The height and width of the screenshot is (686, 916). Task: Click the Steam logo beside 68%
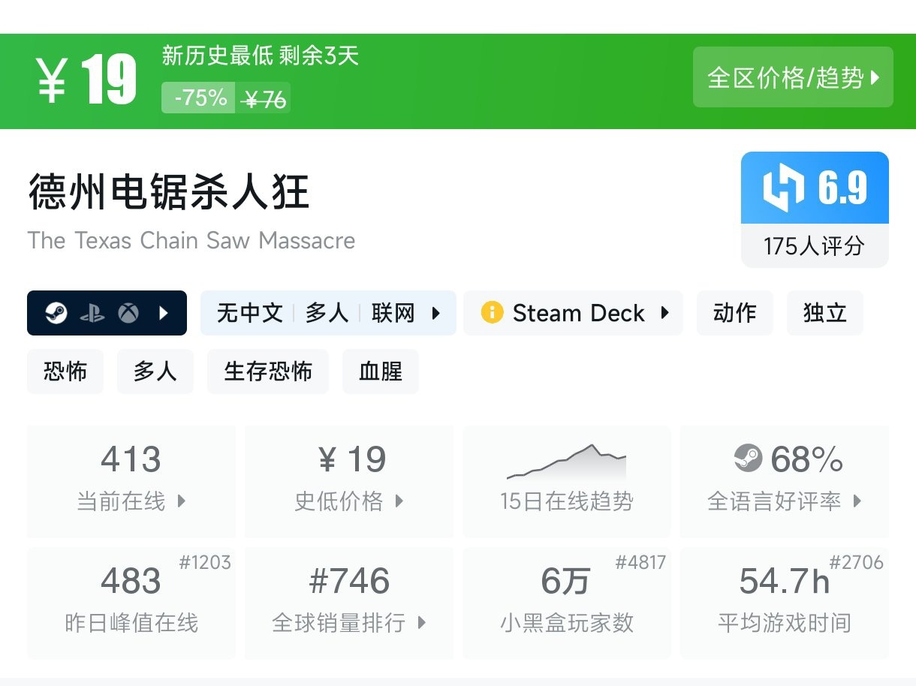pyautogui.click(x=747, y=458)
